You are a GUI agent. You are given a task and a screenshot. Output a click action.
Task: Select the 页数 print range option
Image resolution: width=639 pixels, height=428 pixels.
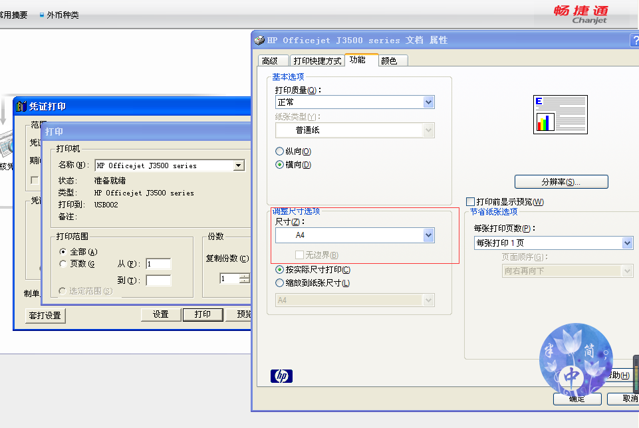(63, 264)
